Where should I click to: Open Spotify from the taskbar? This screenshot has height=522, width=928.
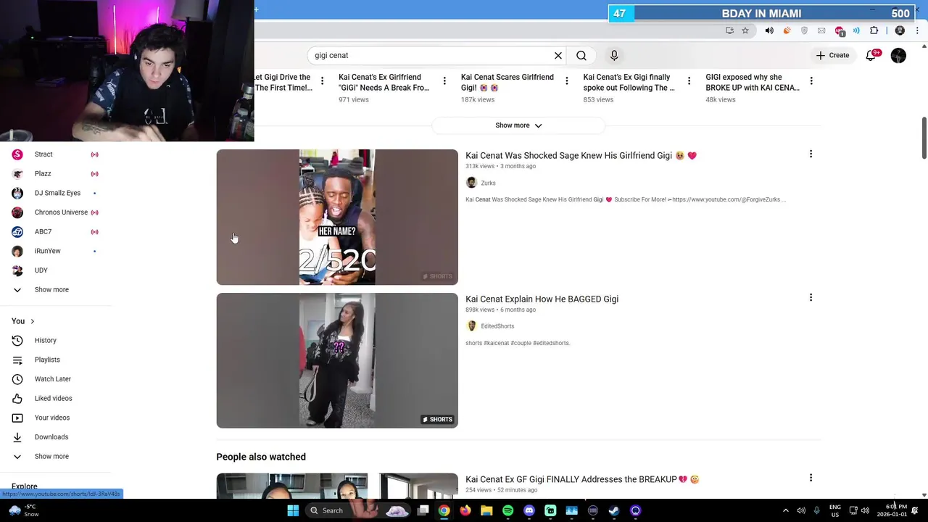pyautogui.click(x=507, y=510)
